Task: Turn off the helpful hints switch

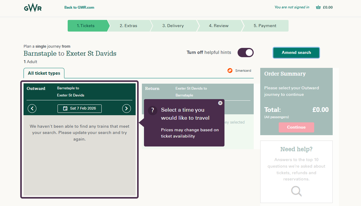Action: tap(245, 53)
